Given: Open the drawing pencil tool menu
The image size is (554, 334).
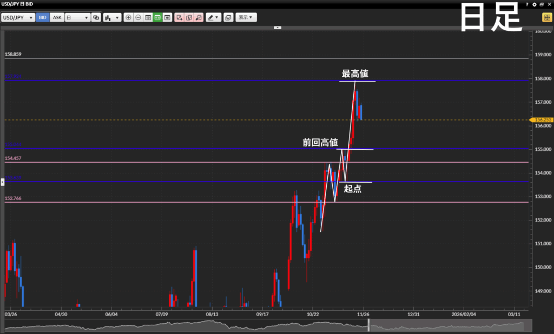Looking at the screenshot, I should point(213,17).
